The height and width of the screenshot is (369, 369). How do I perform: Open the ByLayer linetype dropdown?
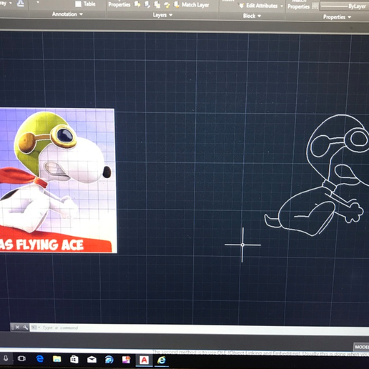pyautogui.click(x=345, y=6)
